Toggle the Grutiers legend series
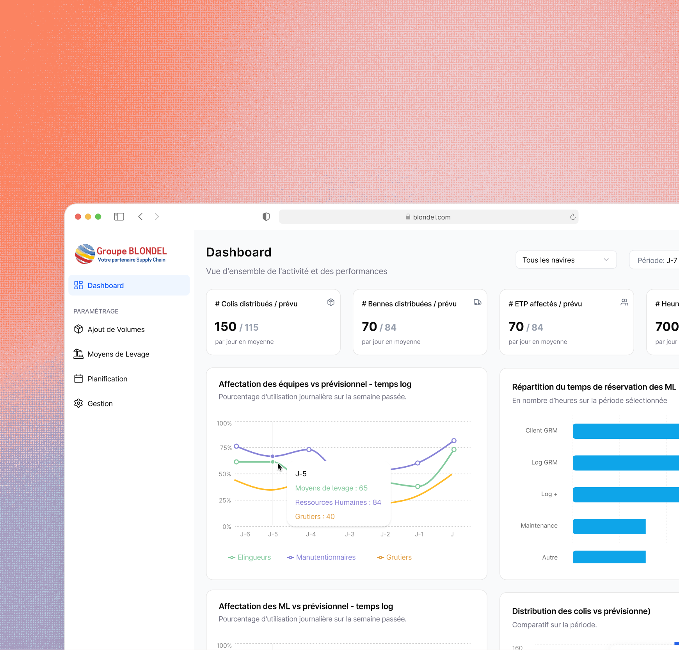 click(394, 557)
